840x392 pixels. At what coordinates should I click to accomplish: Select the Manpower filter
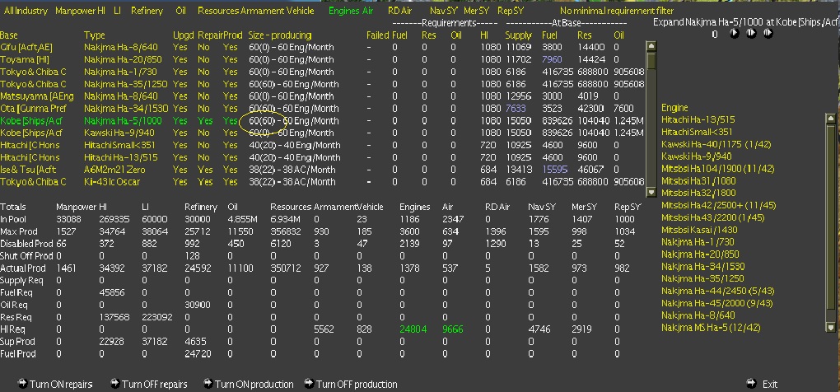click(76, 11)
